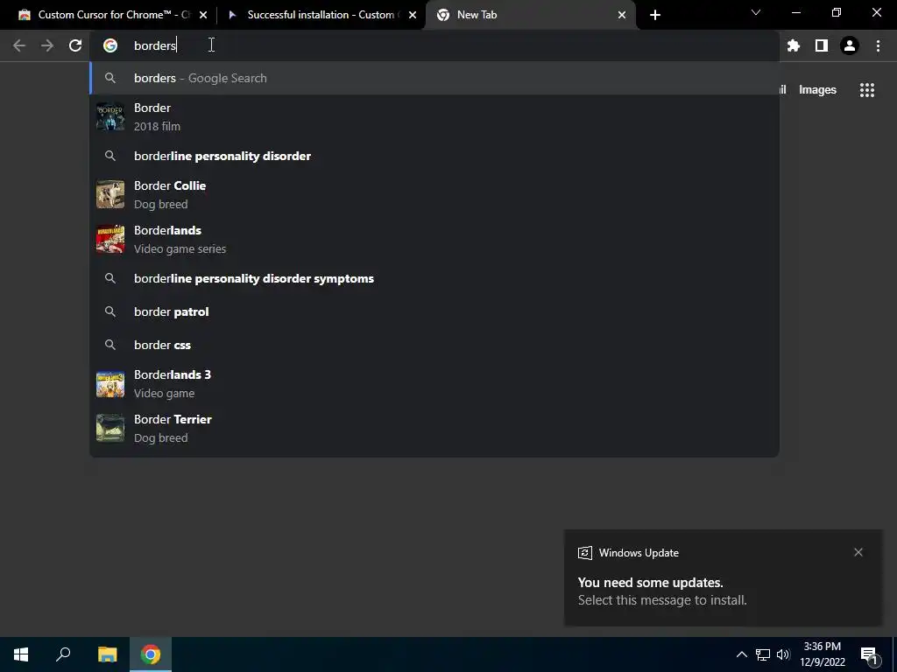The width and height of the screenshot is (897, 672).
Task: Choose Border Terrier dog breed suggestion
Action: (434, 429)
